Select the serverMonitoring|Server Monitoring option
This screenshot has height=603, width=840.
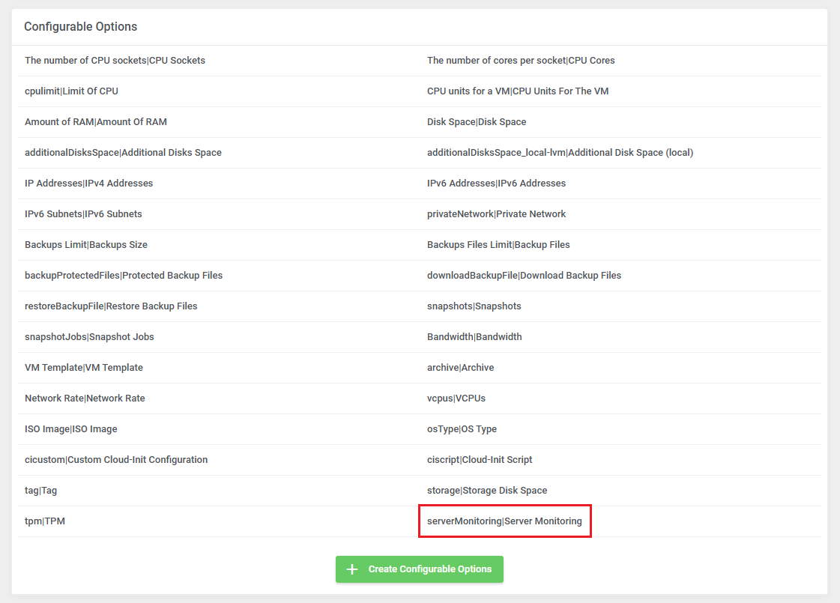(x=504, y=521)
